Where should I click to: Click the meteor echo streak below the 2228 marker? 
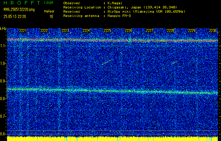[174, 62]
